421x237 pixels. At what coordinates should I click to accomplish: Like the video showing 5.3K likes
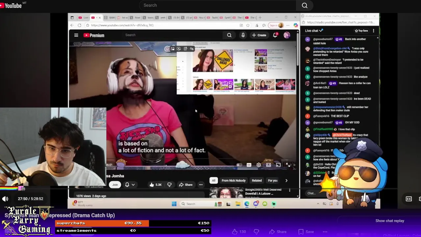155,185
